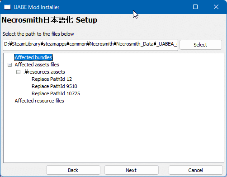Image resolution: width=227 pixels, height=177 pixels.
Task: Select Replace PathId 10725 entry
Action: (x=56, y=93)
